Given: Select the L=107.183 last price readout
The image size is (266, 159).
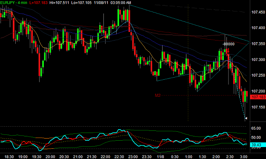Looking at the screenshot, I should point(38,3).
